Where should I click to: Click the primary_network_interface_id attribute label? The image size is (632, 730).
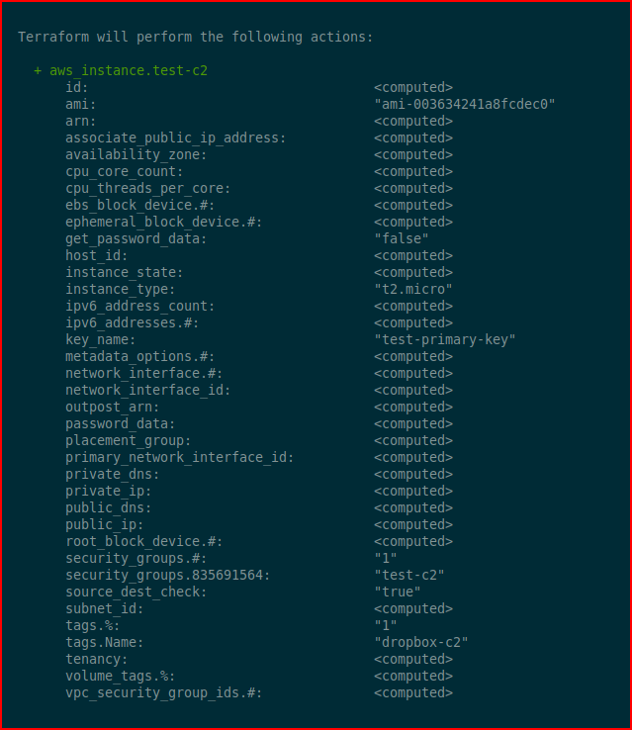[x=180, y=458]
